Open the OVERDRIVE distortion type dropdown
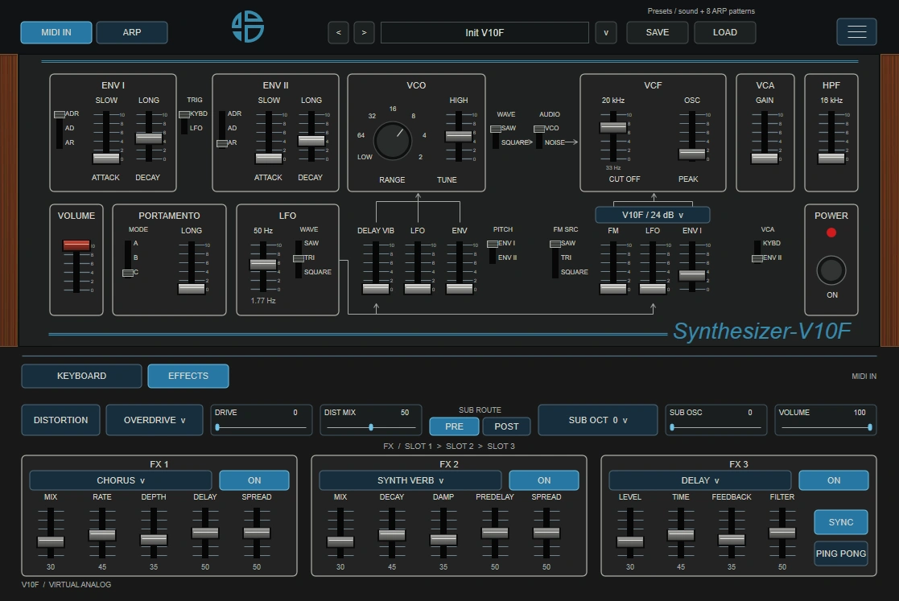This screenshot has height=601, width=899. (x=155, y=420)
